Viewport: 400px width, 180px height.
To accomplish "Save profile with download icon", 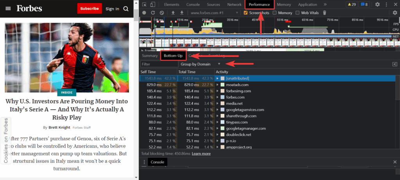I will [x=182, y=13].
